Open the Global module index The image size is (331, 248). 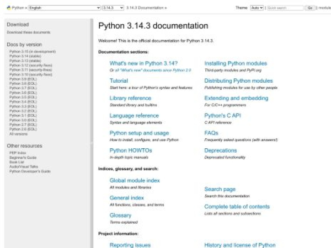(x=135, y=181)
